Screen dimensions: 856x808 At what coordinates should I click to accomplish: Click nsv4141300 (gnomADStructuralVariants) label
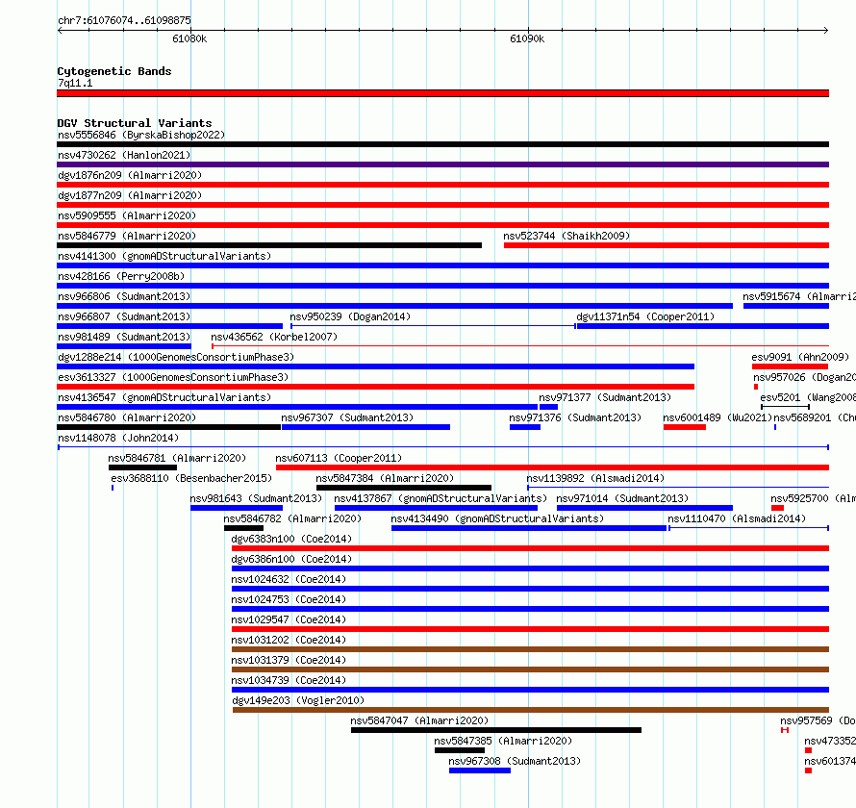coord(164,256)
